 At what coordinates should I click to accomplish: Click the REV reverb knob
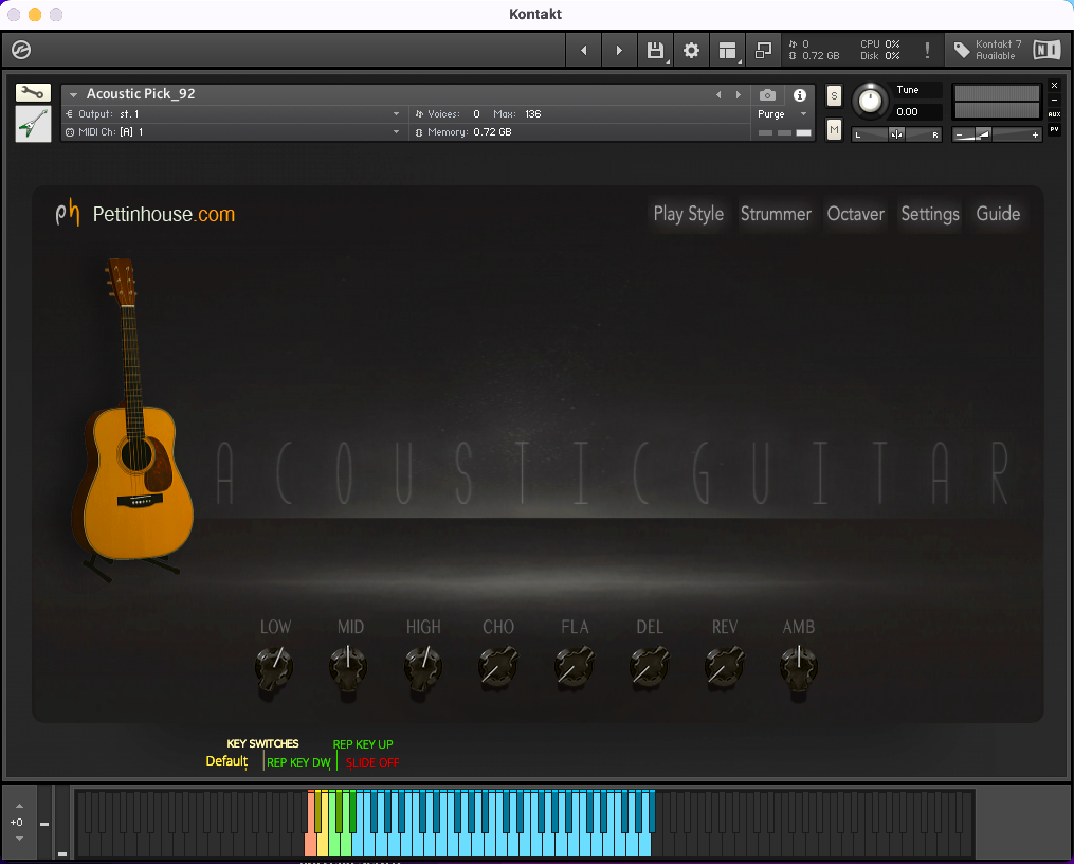point(724,668)
